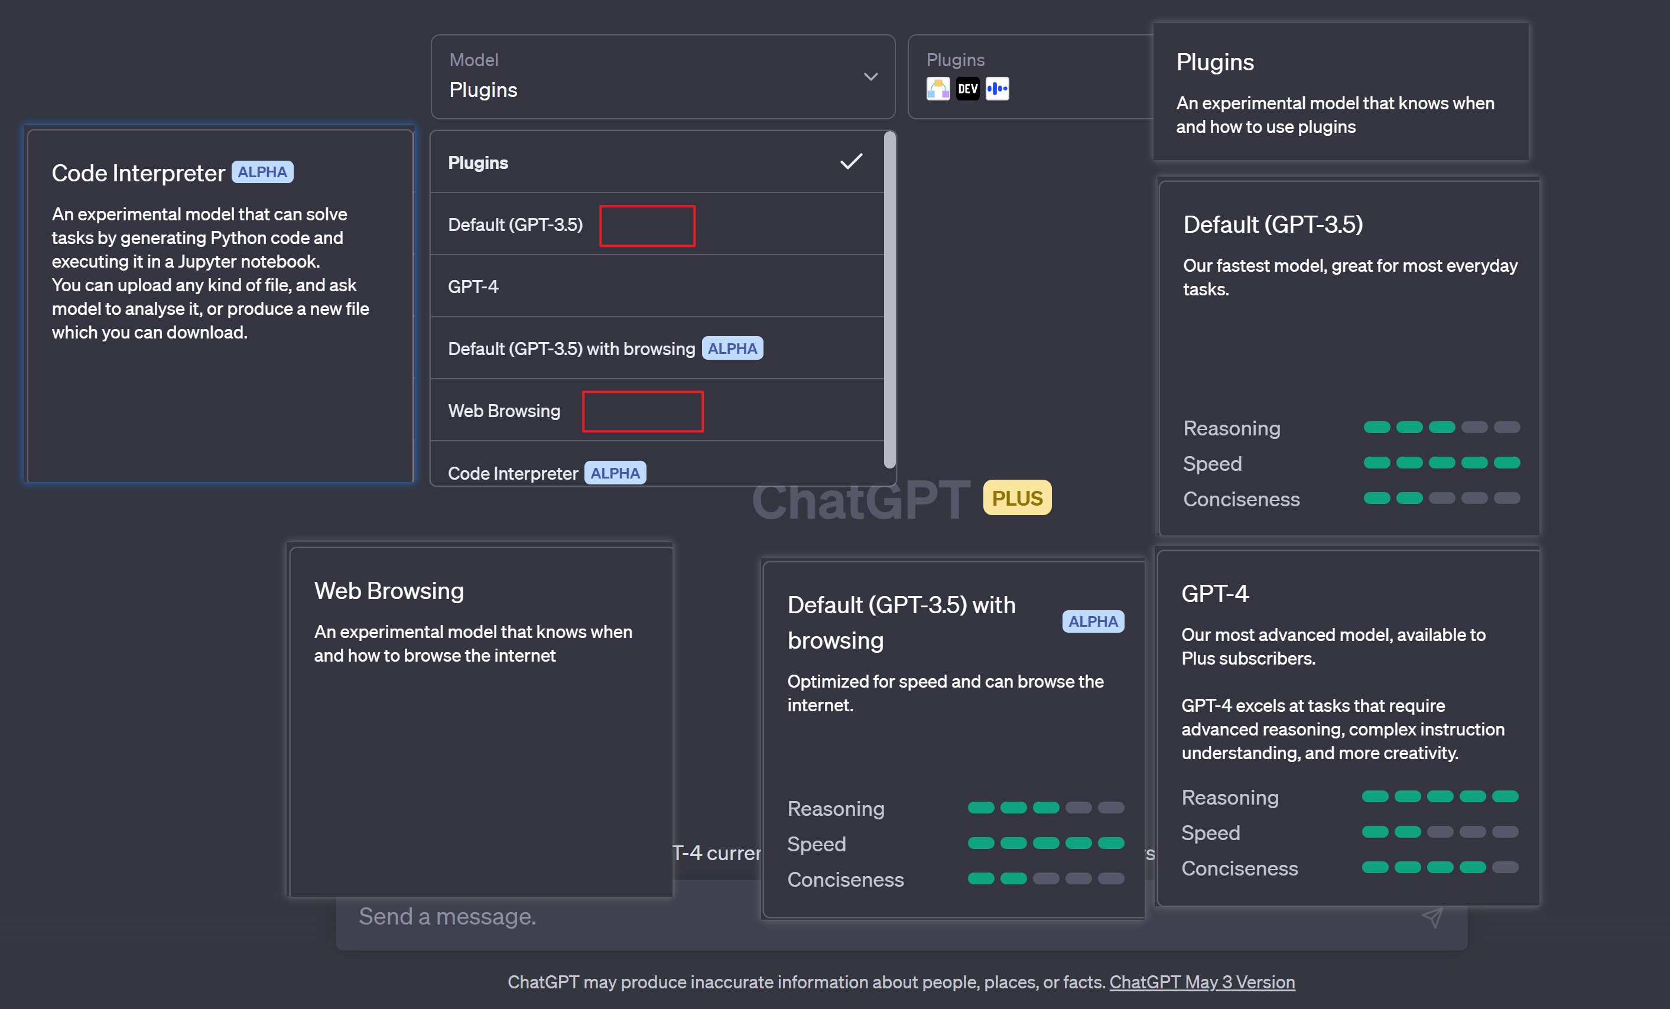Open the Model dropdown chevron
This screenshot has height=1009, width=1670.
pos(871,77)
